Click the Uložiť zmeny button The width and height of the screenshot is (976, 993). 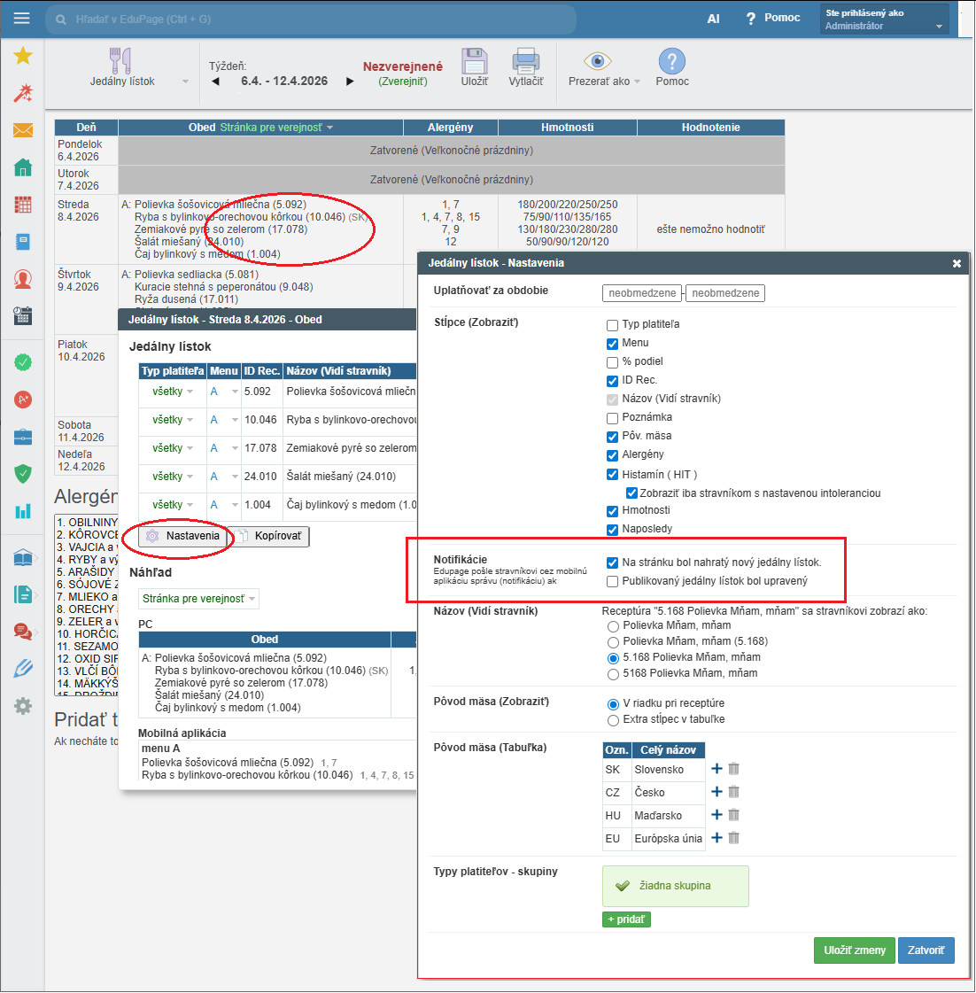[x=854, y=950]
